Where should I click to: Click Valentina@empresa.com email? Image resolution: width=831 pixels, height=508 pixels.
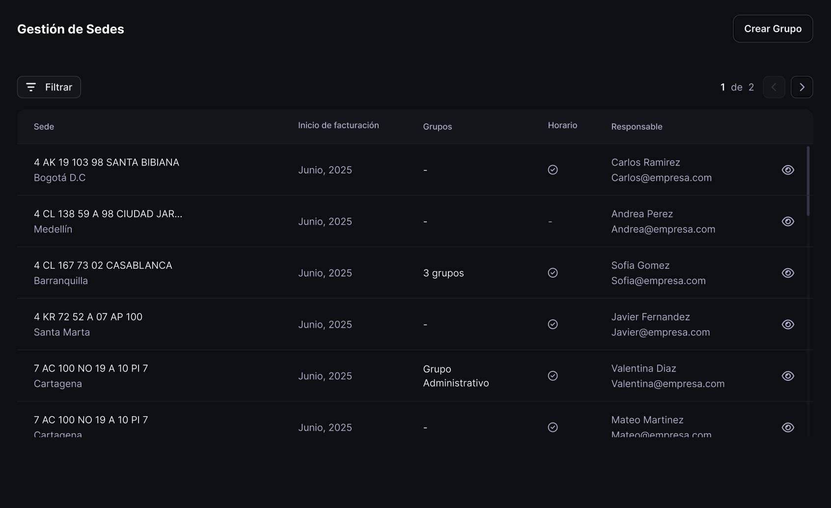[x=667, y=384]
